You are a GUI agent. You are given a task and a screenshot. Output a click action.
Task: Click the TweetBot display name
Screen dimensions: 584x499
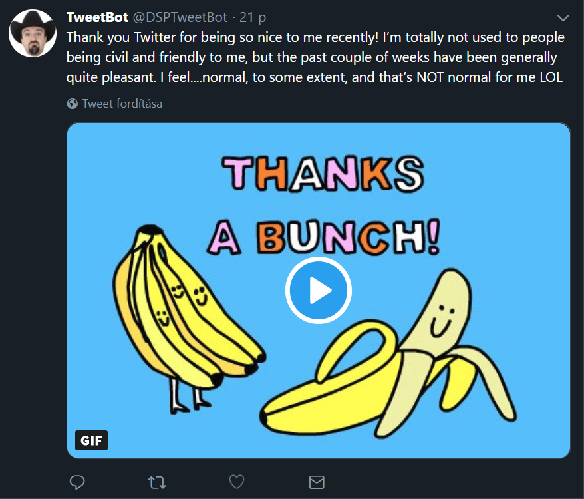tap(97, 17)
